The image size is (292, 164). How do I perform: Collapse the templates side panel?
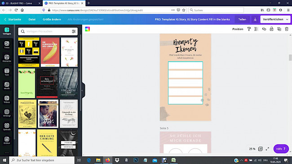click(82, 91)
